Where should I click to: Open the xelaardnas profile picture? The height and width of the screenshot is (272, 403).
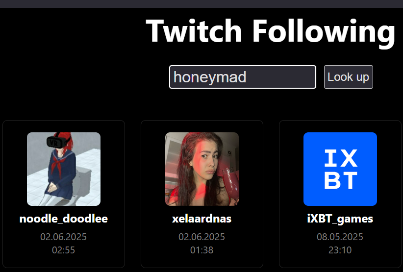pos(202,169)
